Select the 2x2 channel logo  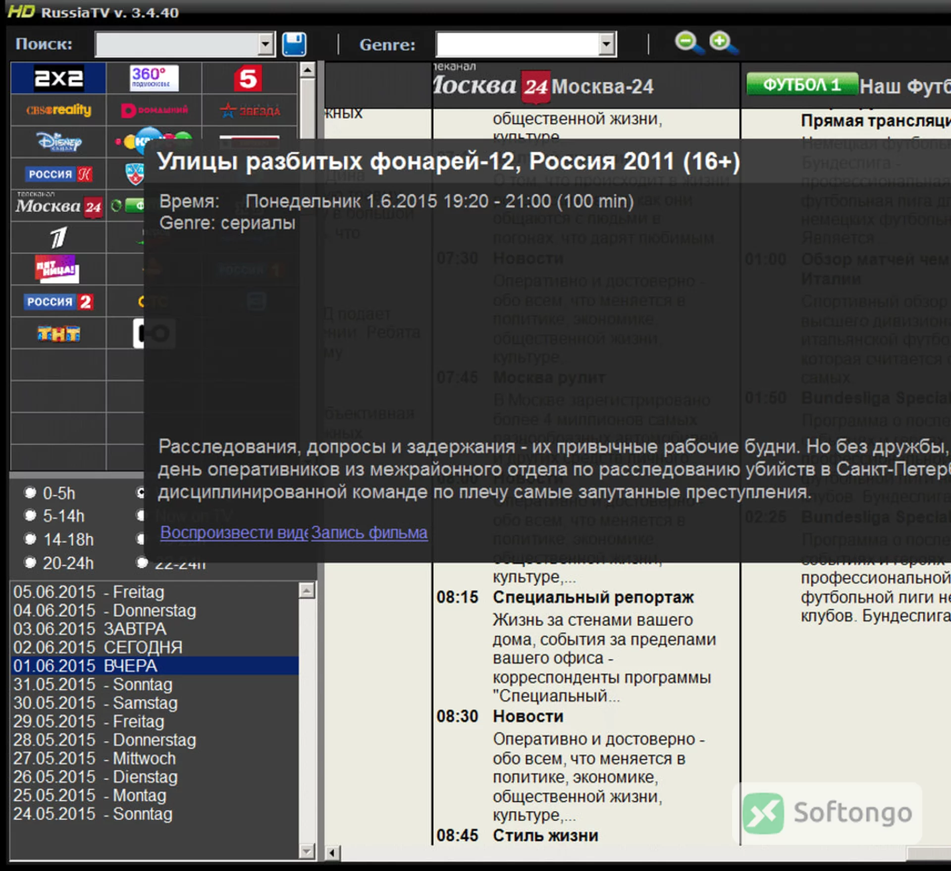[x=58, y=78]
